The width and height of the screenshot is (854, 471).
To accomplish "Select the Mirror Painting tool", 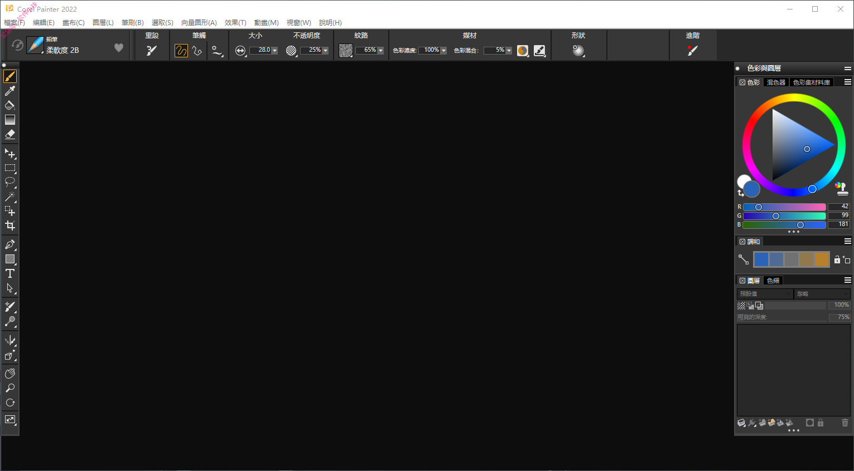I will [10, 340].
